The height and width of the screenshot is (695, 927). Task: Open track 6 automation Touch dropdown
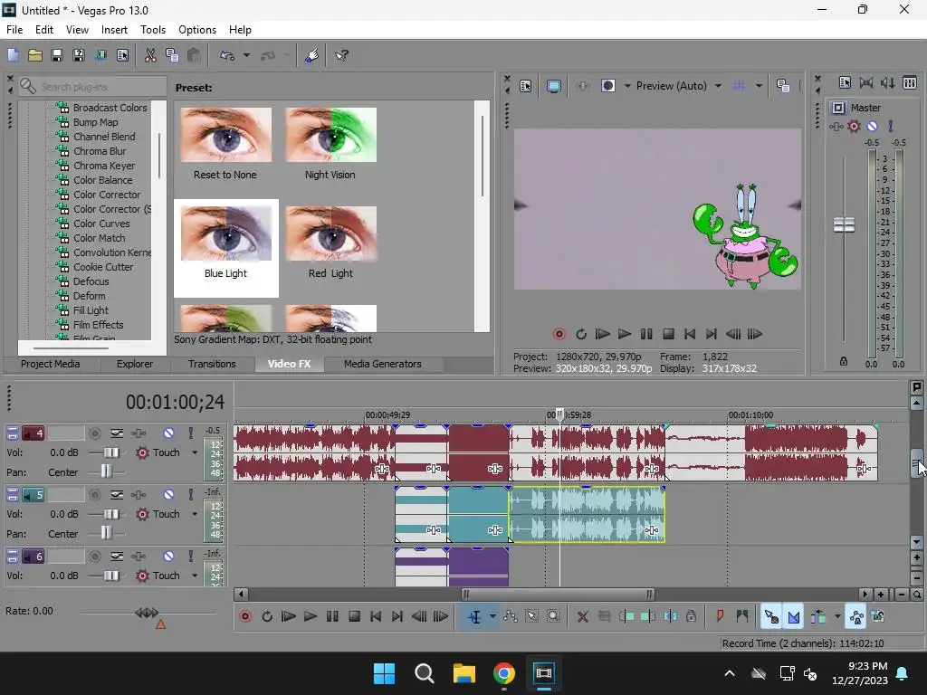195,576
